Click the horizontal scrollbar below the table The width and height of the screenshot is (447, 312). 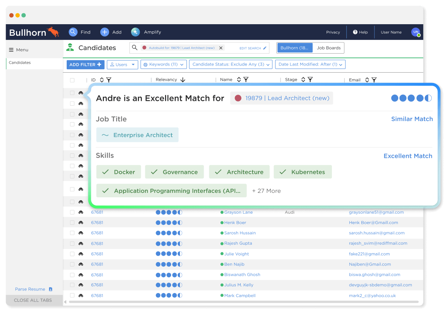(x=244, y=302)
